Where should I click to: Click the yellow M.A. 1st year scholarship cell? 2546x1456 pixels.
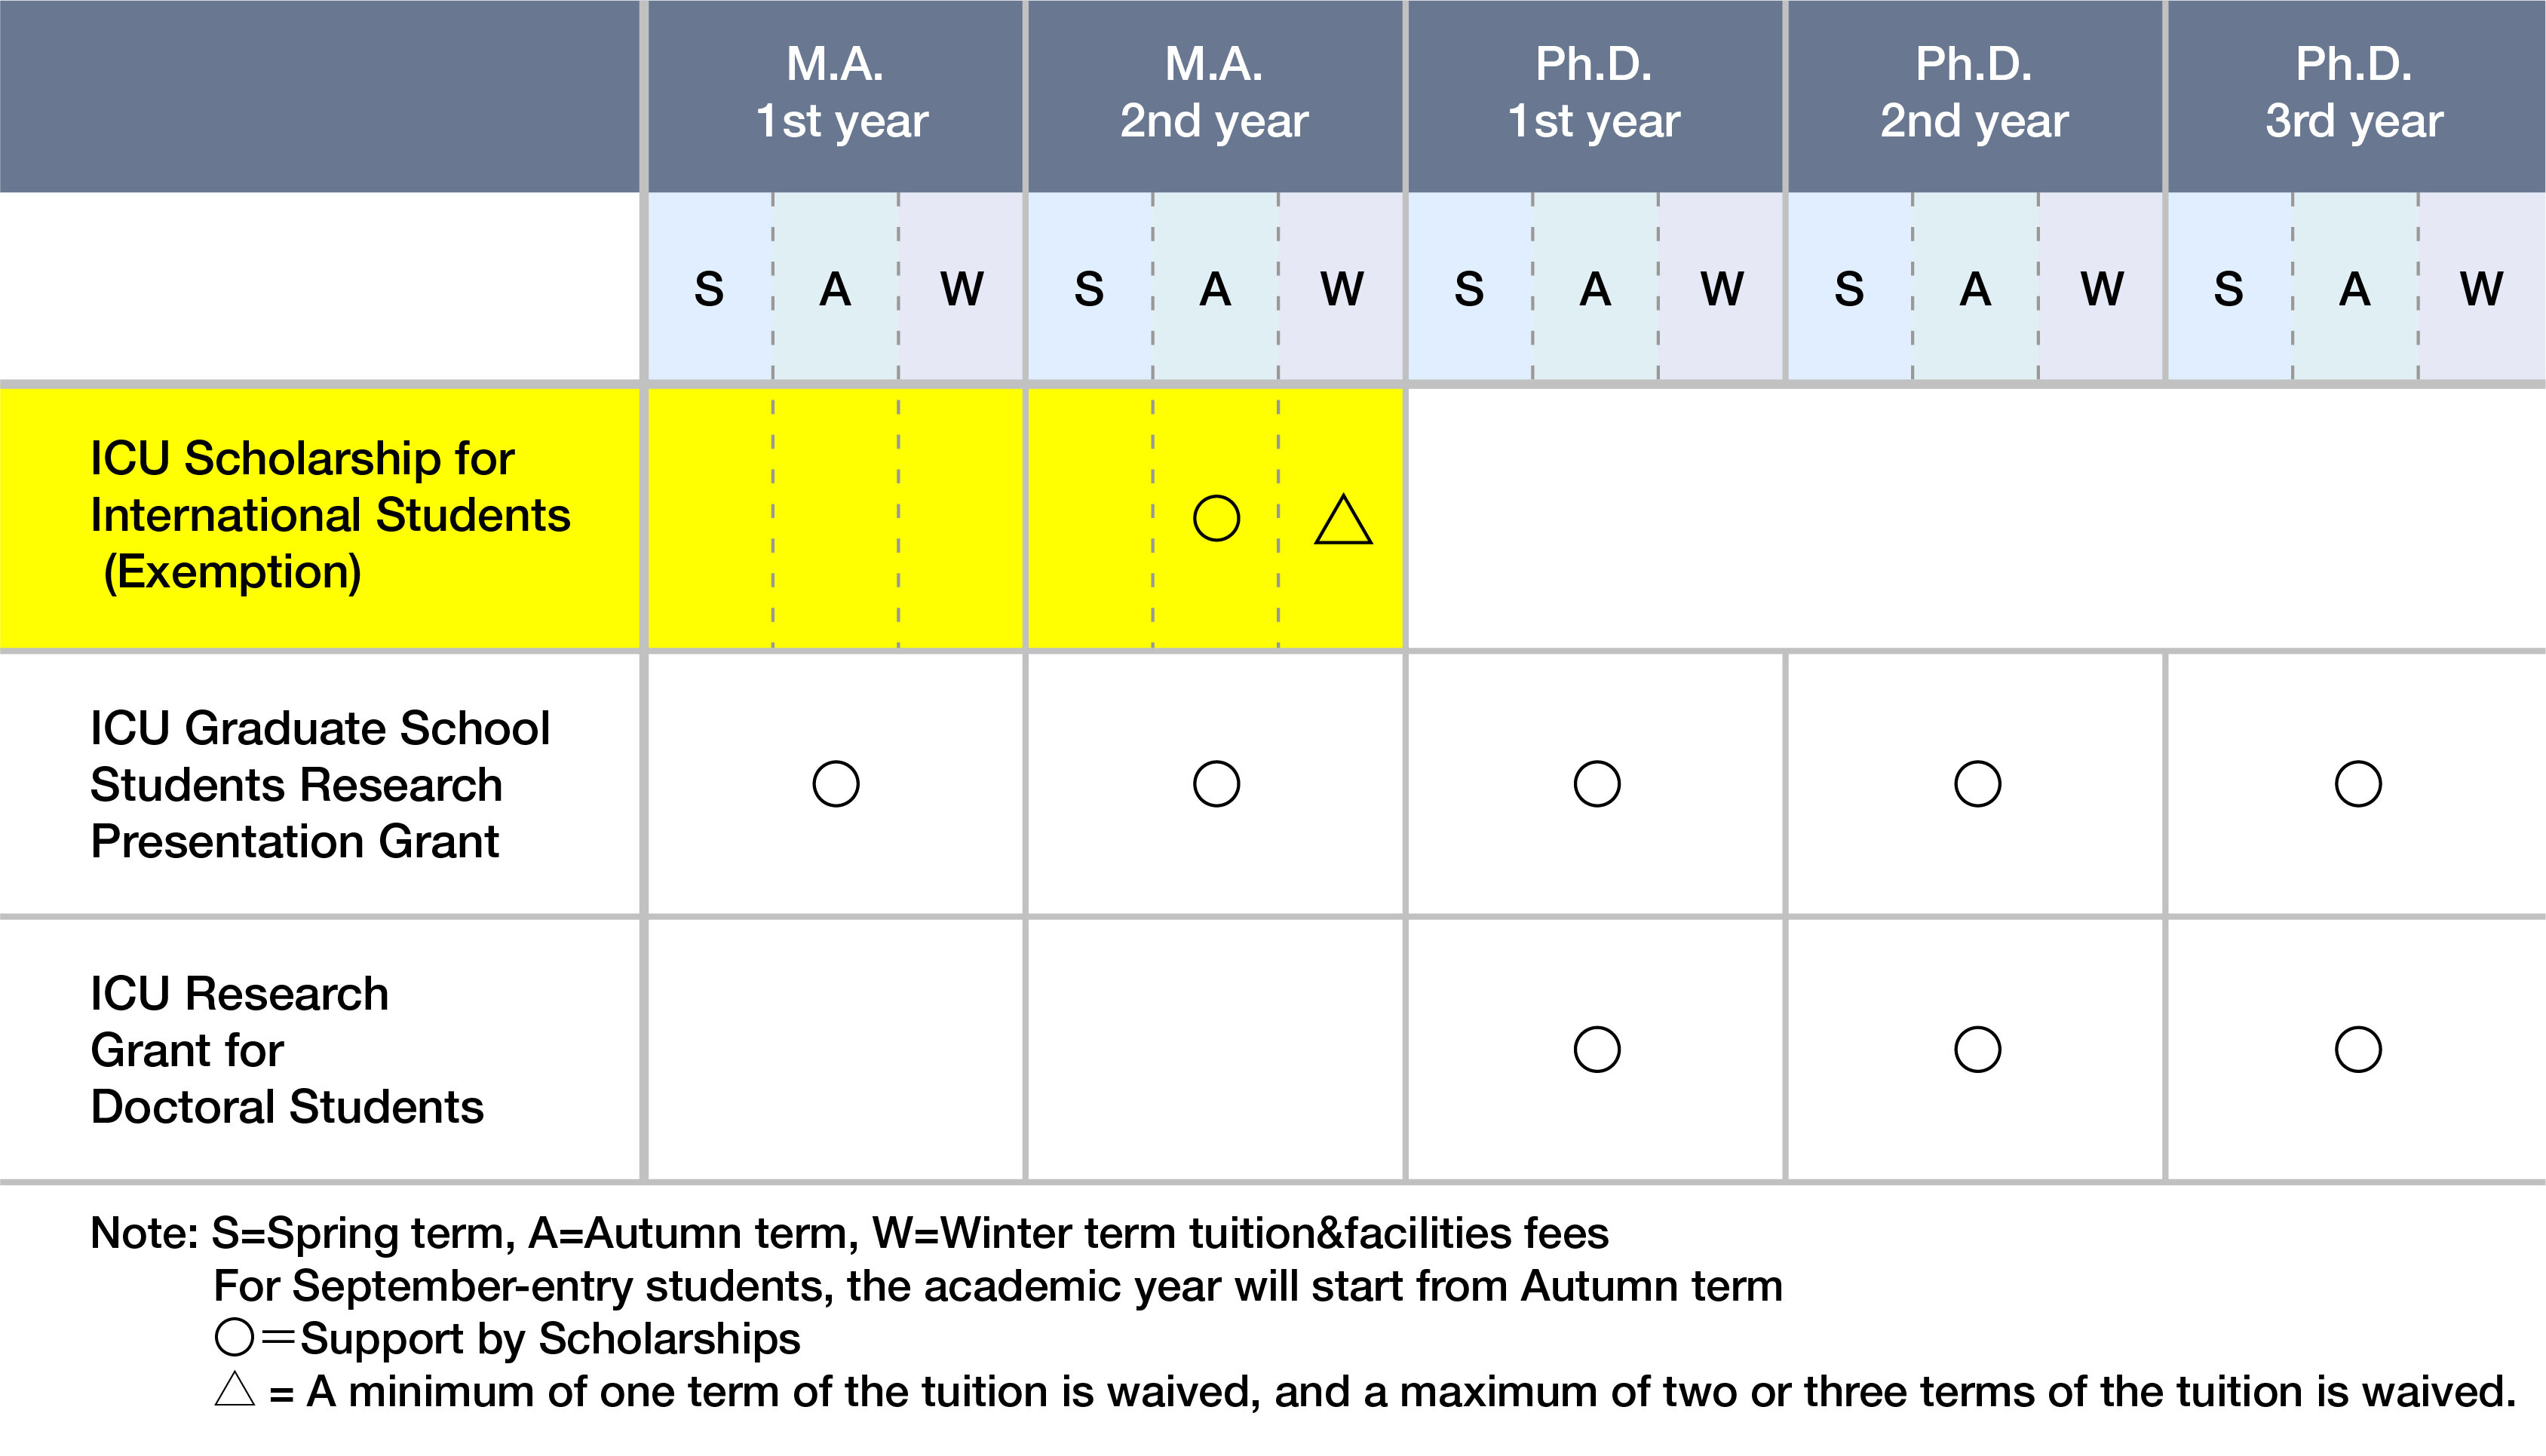tap(836, 518)
